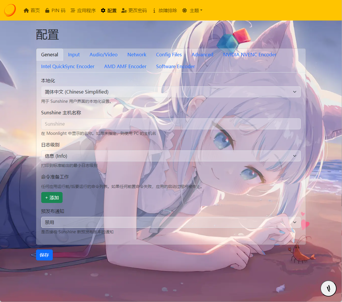342x302 pixels.
Task: Click the 日志级别 label
Action: (50, 145)
